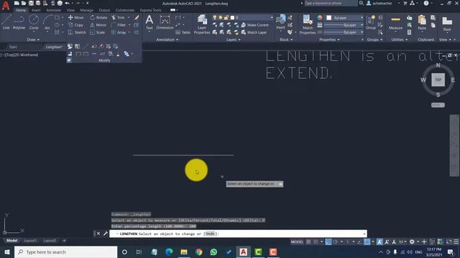Open the Annotate ribbon tab
Viewport: 460px width, 258px height.
pos(53,10)
